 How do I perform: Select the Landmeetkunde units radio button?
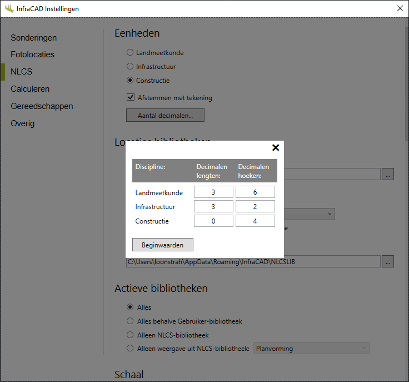coord(130,53)
